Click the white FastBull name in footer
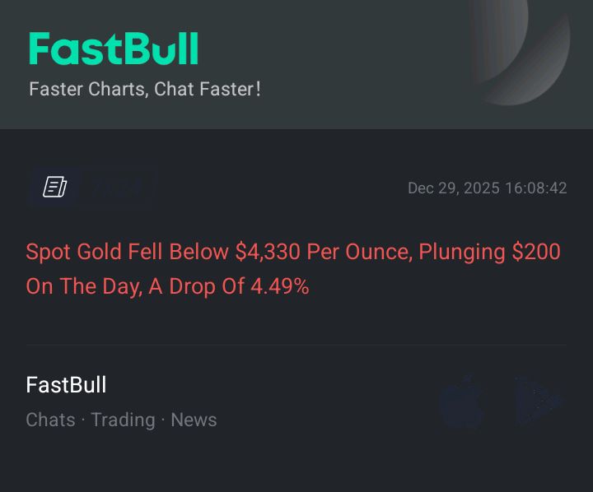This screenshot has width=593, height=492. click(x=66, y=385)
